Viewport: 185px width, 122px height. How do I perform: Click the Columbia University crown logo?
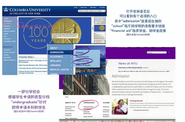(x=6, y=9)
